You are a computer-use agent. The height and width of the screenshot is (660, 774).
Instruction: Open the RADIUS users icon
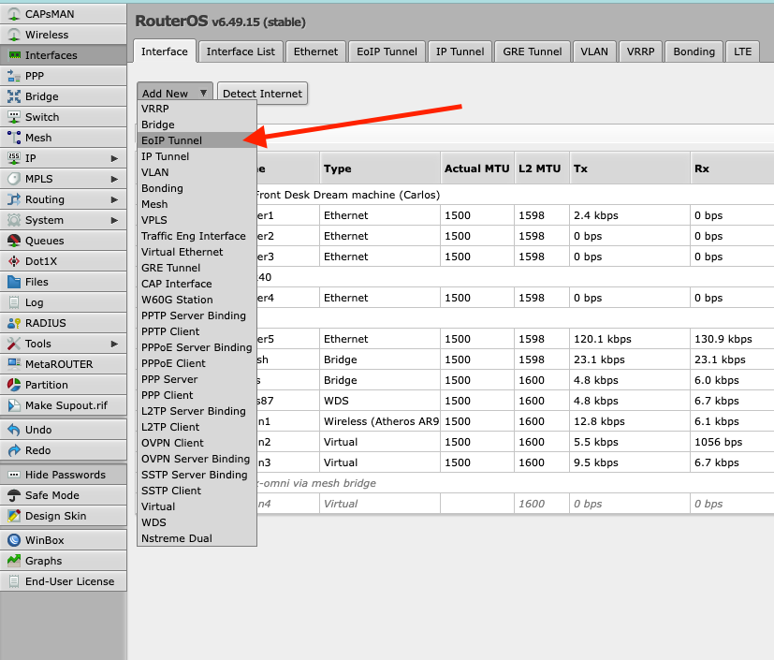(x=14, y=323)
